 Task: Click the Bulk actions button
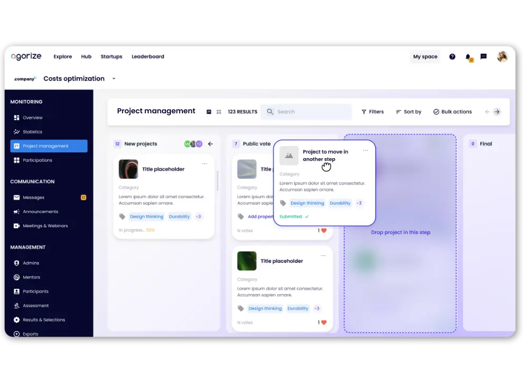pos(452,112)
